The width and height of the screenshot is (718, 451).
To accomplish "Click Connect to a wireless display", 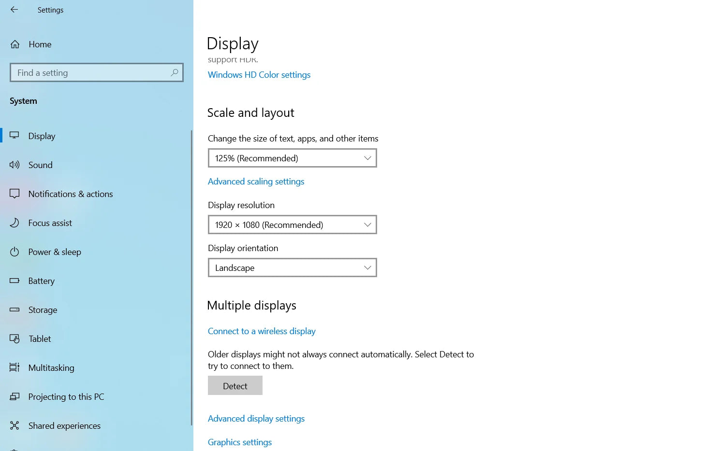I will 262,331.
